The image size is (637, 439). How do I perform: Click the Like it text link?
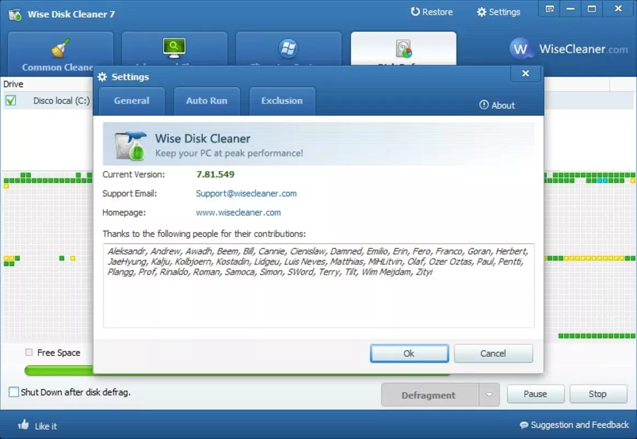46,426
